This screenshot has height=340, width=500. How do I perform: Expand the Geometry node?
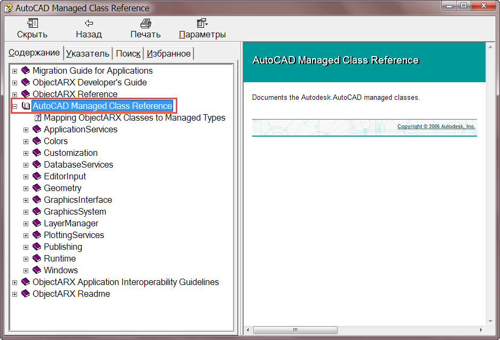[x=26, y=188]
